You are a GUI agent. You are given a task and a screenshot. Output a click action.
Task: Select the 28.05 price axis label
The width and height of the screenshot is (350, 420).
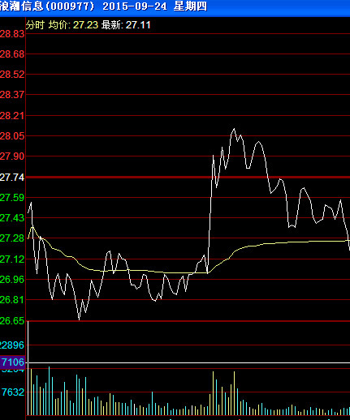(x=12, y=136)
